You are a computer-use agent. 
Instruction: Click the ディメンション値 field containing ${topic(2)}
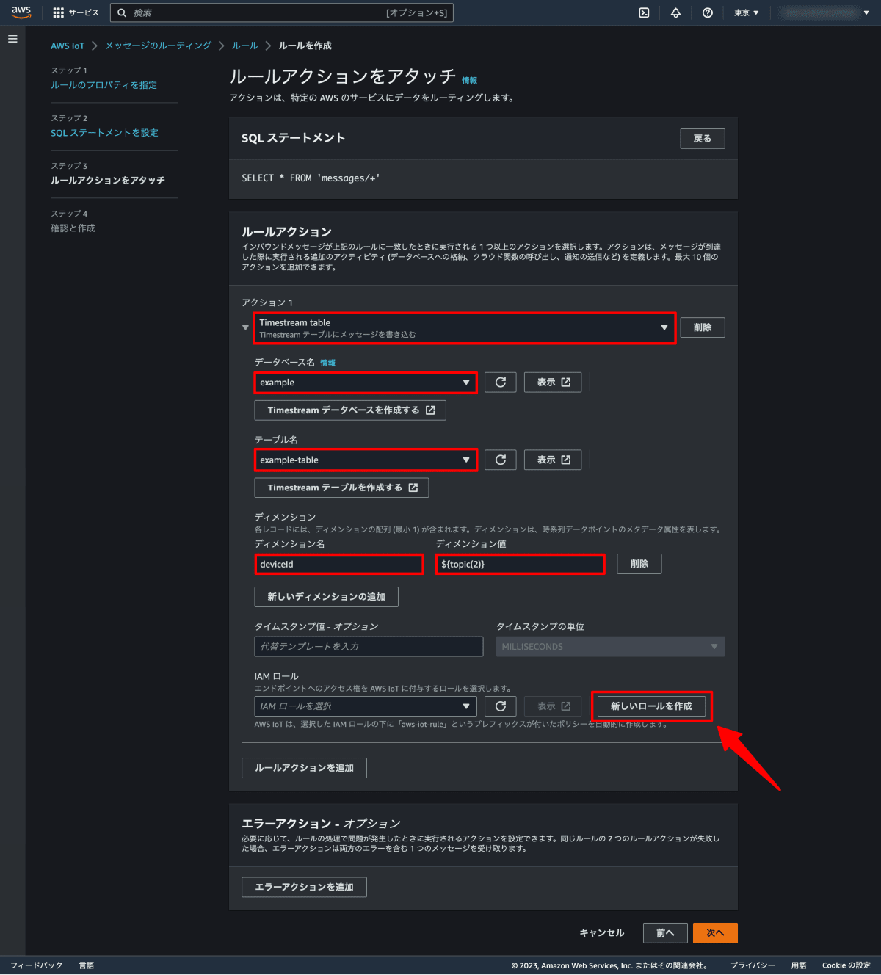click(x=520, y=564)
